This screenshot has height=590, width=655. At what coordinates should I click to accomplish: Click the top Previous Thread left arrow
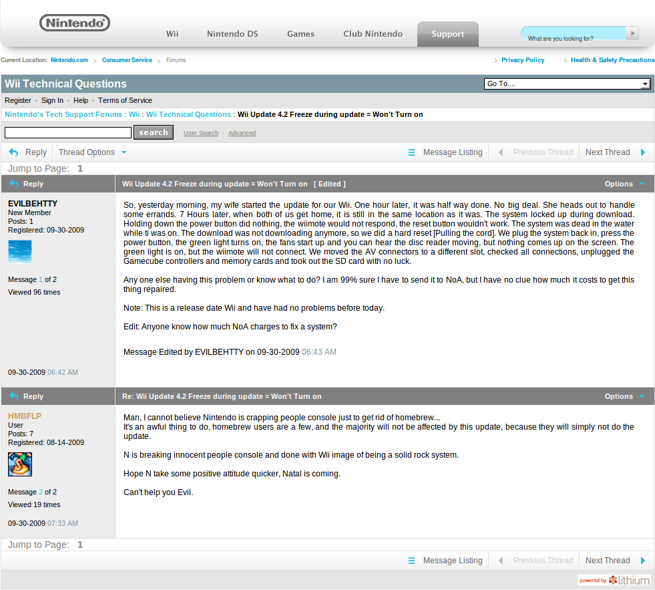coord(501,152)
